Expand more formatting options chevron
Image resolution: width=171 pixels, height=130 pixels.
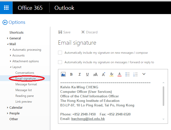pos(144,74)
